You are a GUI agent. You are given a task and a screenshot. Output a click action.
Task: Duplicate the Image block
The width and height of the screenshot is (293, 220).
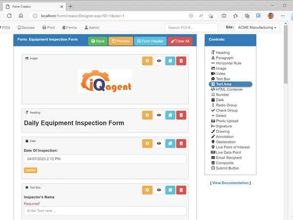[170, 61]
